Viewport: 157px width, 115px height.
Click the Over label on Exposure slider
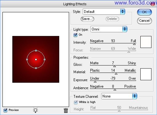coord(132,78)
